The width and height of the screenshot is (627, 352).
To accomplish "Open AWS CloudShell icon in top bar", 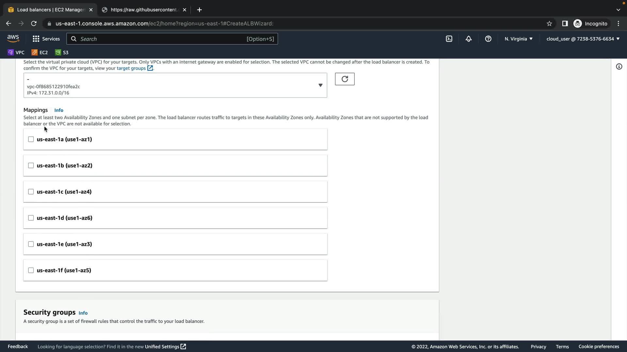I will [x=449, y=39].
